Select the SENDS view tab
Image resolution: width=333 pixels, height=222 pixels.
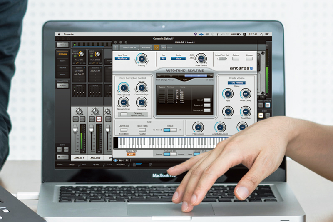62,75
